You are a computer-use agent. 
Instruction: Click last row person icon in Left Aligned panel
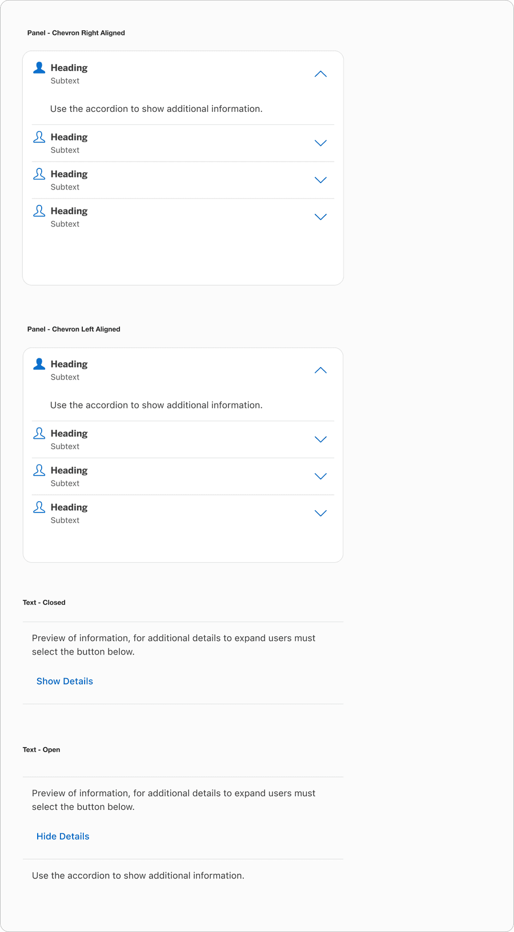point(39,507)
